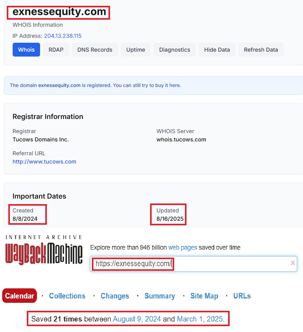Screen dimensions: 303x332
Task: Open the August 9, 2024 snapshot link
Action: coord(137,319)
